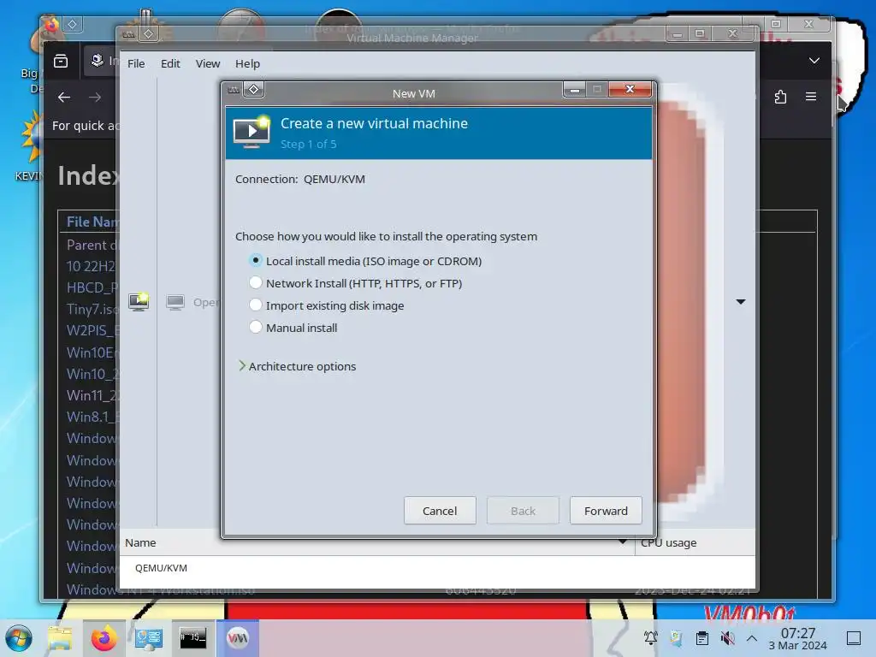Click Virtual Machine Manager titlebar diamond icon
This screenshot has height=657, width=876.
pos(148,34)
